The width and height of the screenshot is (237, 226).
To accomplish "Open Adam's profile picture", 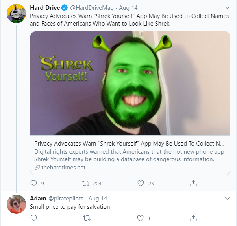I will tap(17, 204).
